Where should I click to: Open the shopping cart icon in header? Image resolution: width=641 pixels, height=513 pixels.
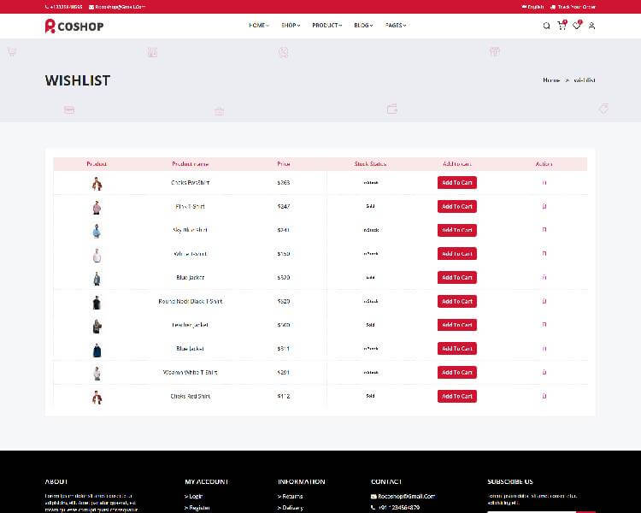(x=562, y=26)
